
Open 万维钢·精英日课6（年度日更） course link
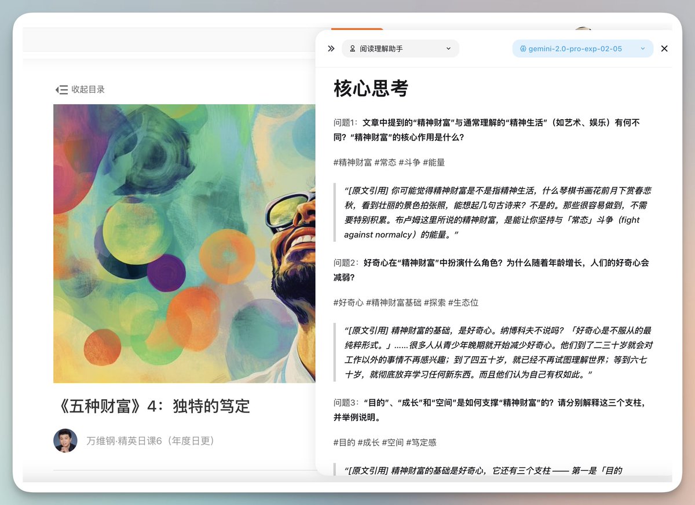point(151,441)
